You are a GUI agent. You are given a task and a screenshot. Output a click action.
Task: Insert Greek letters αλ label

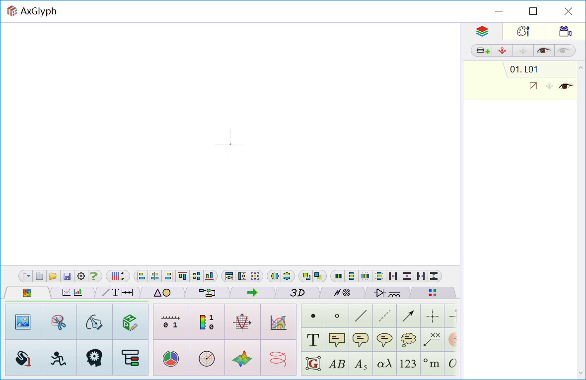coord(384,363)
